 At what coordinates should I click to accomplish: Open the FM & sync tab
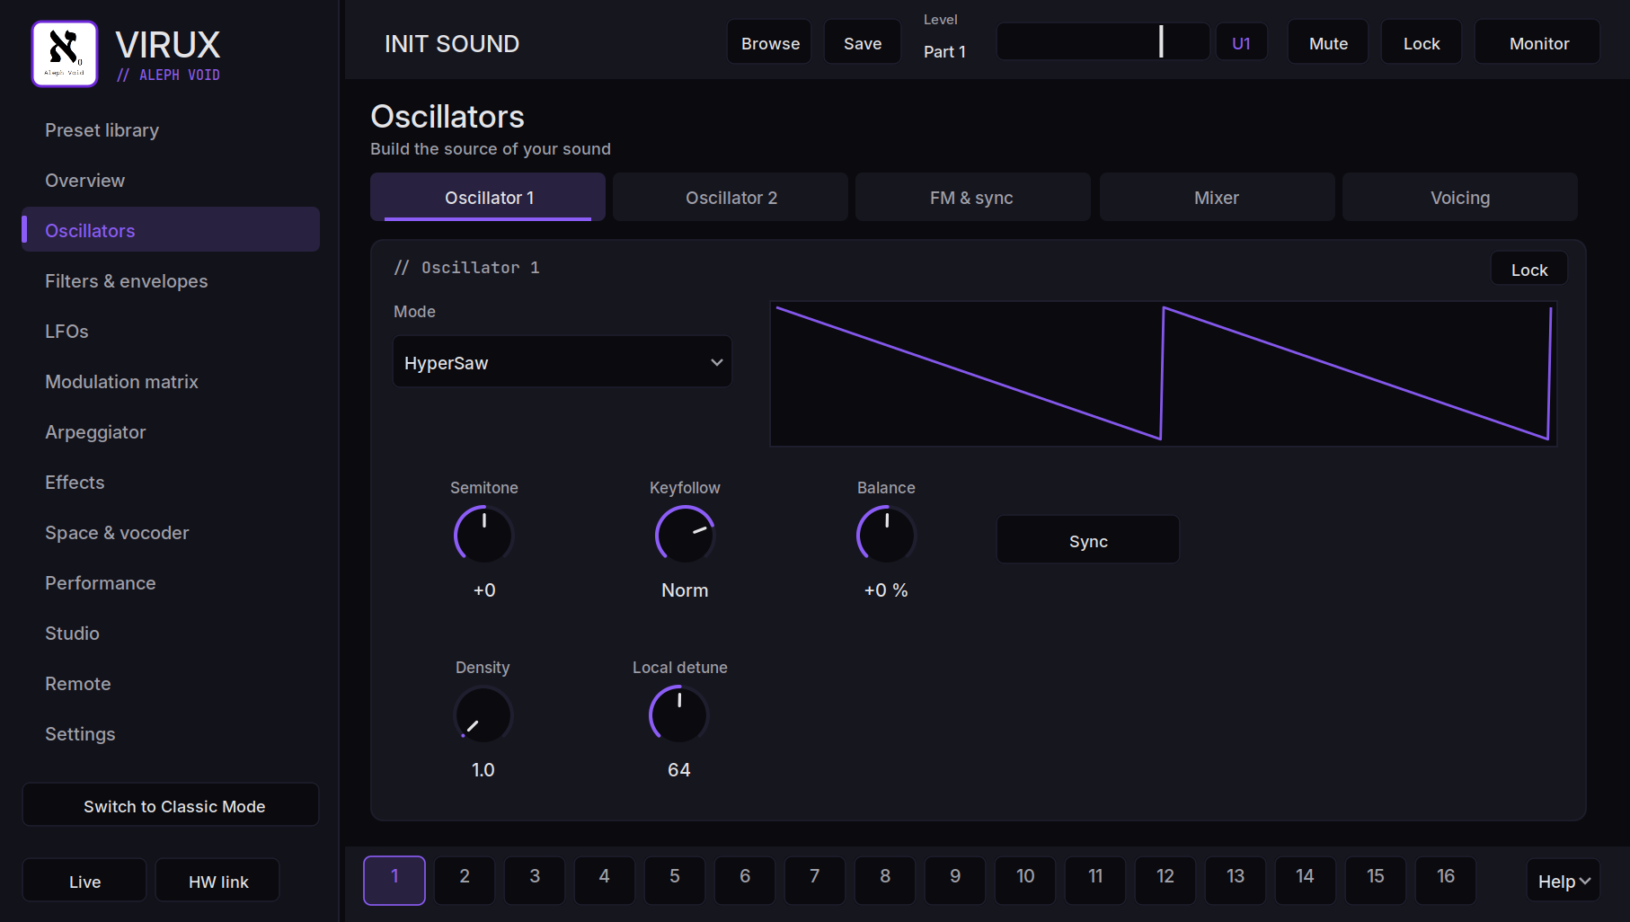(973, 197)
